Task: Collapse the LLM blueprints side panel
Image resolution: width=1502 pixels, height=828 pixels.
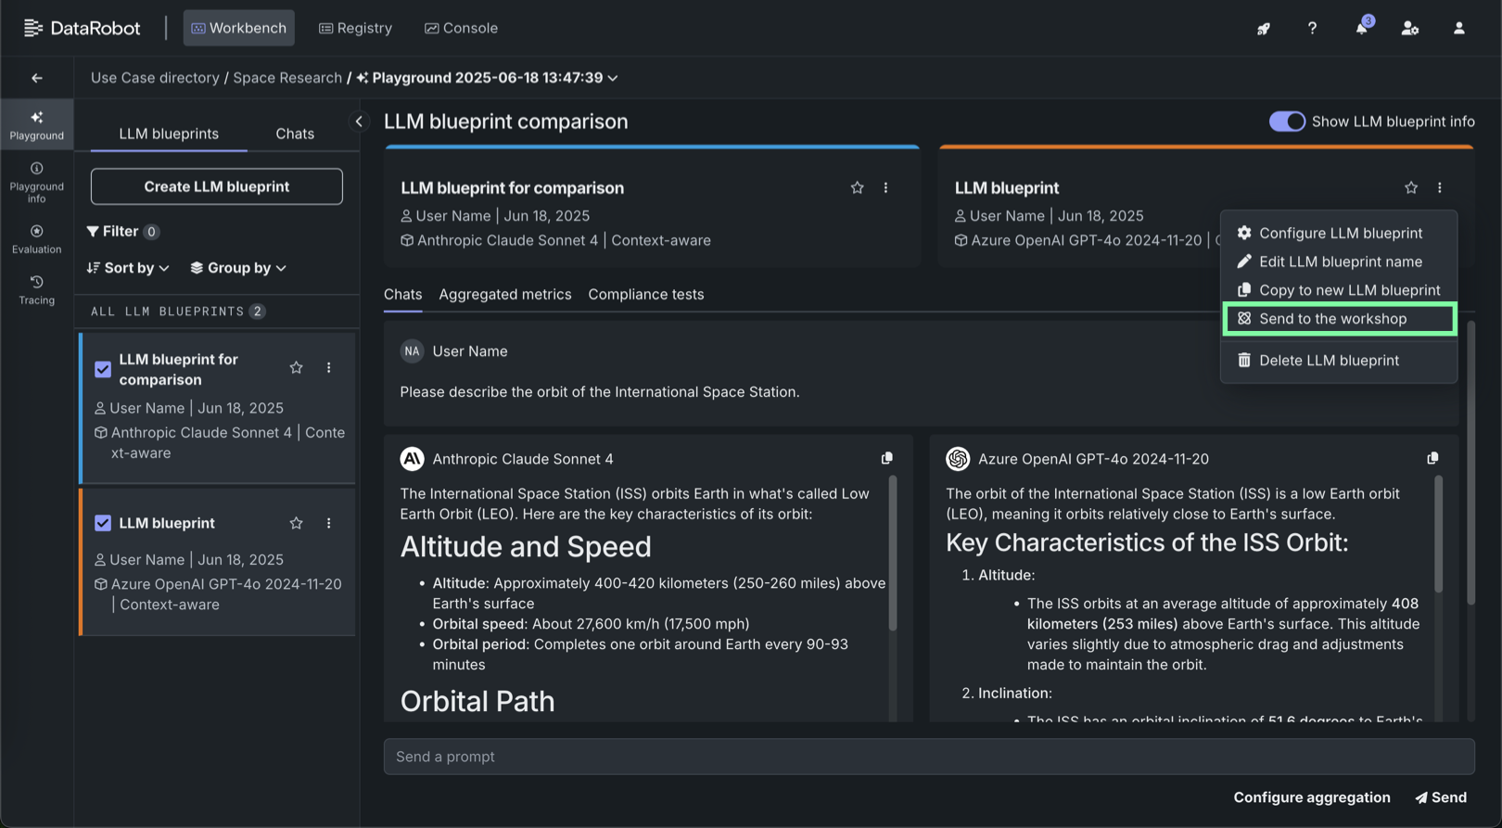Action: pyautogui.click(x=359, y=121)
